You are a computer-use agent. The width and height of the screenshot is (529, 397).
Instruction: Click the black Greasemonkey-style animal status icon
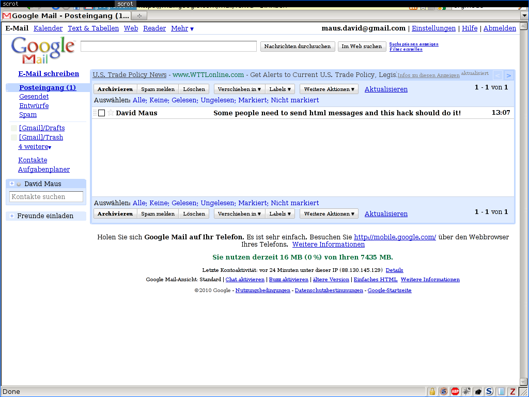478,392
